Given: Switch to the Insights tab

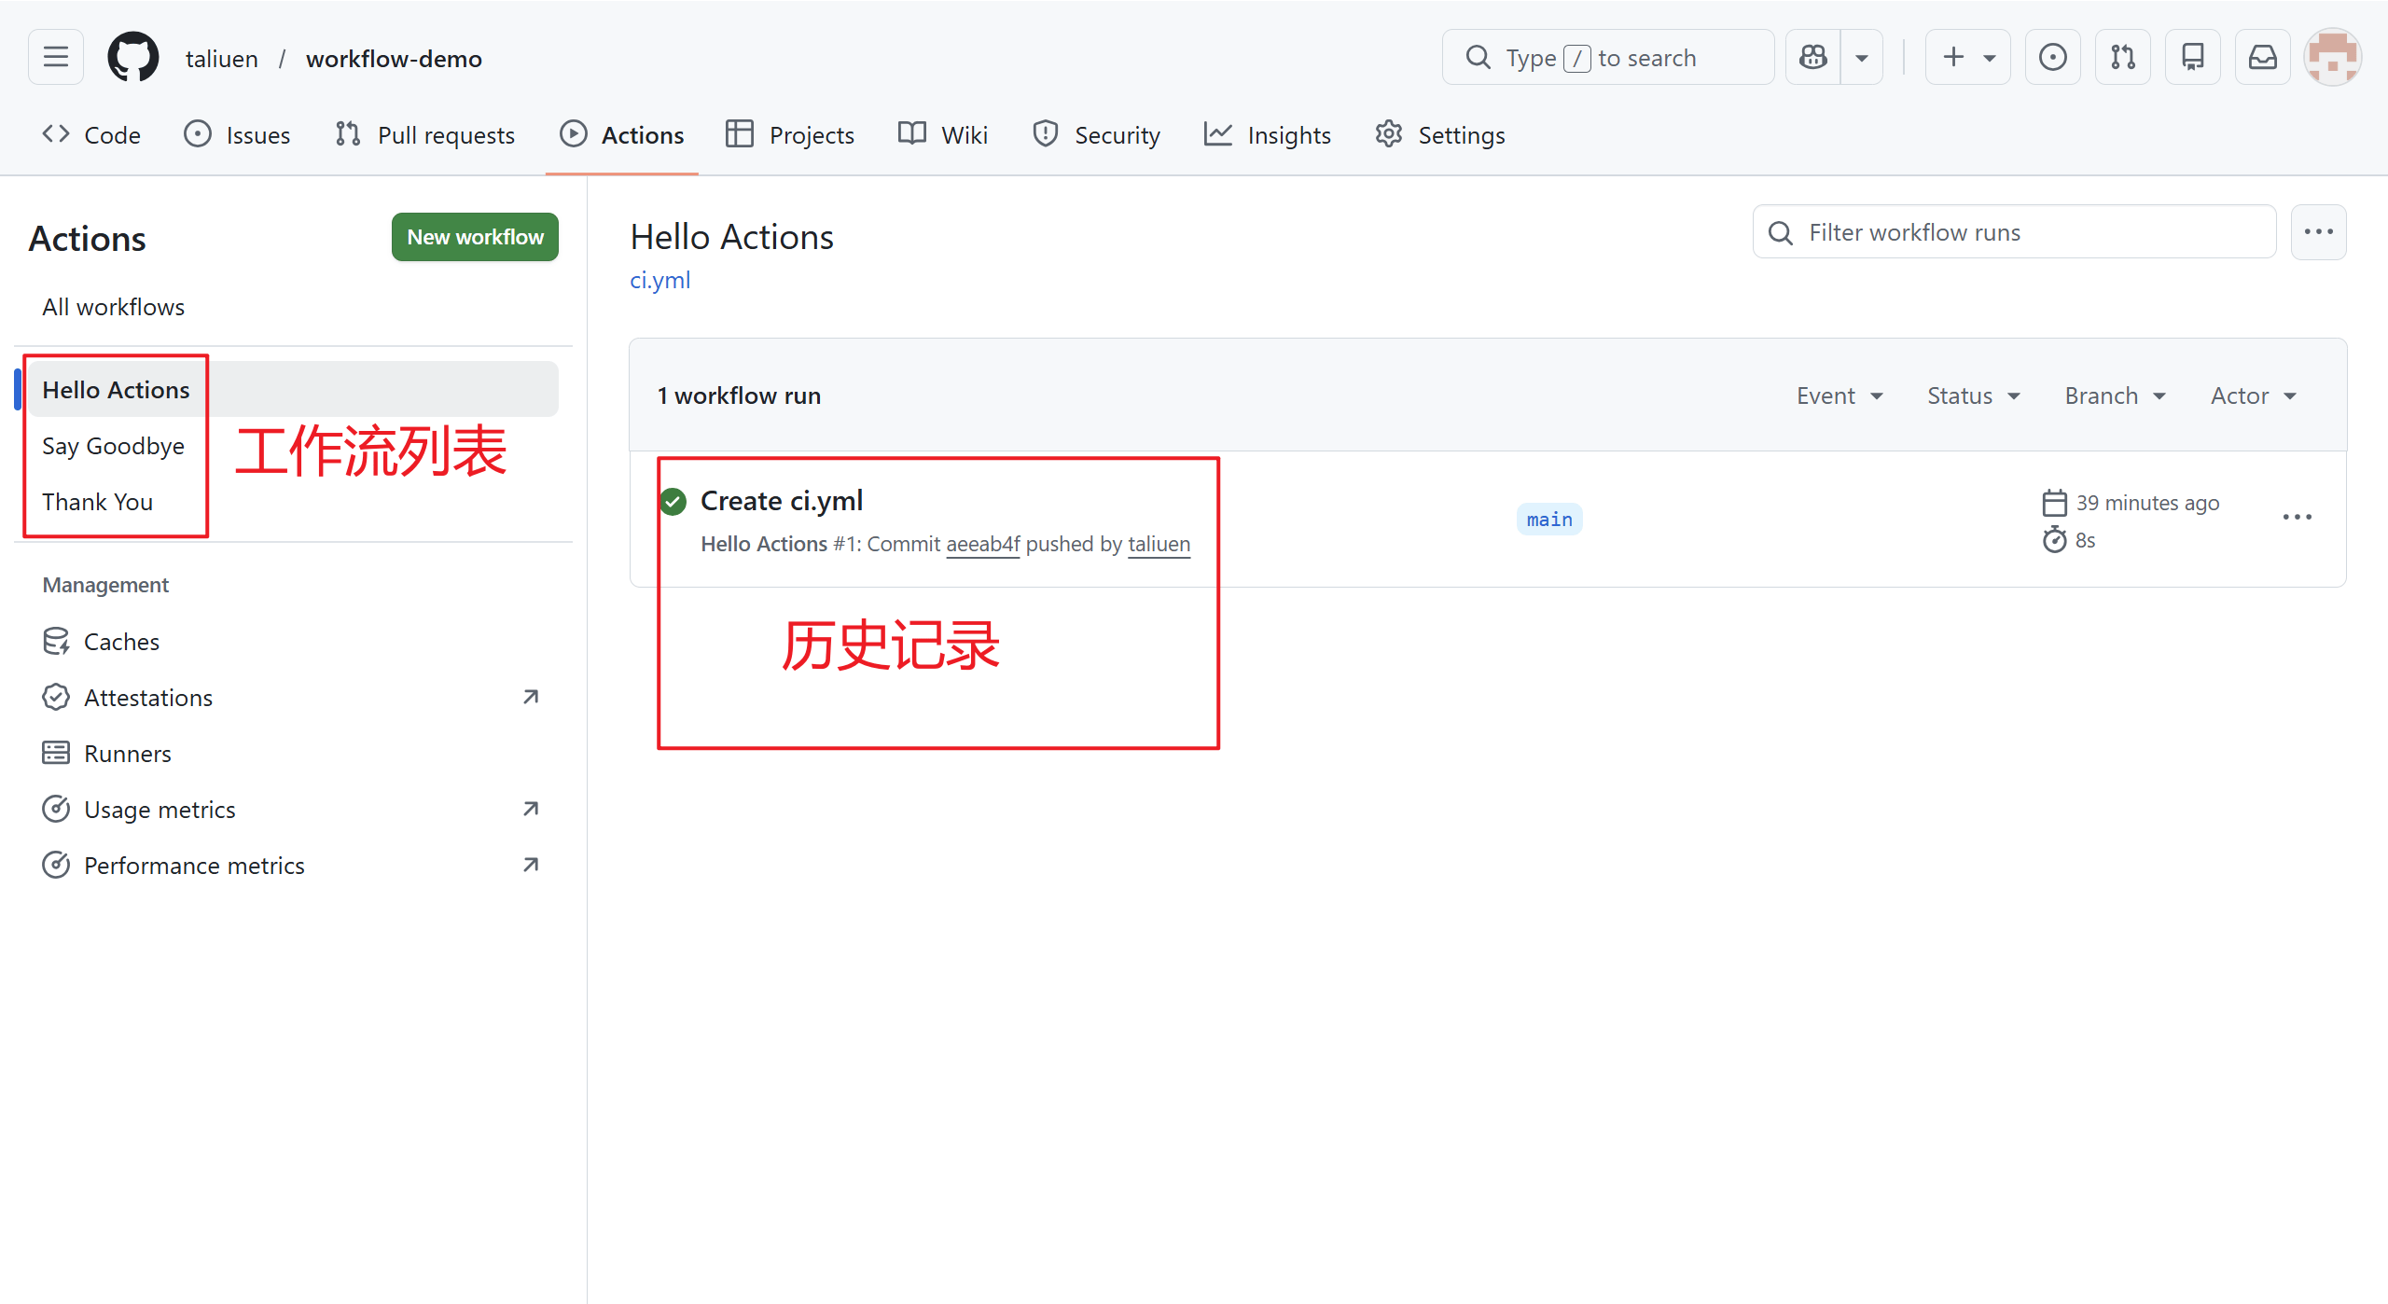Looking at the screenshot, I should coord(1268,135).
